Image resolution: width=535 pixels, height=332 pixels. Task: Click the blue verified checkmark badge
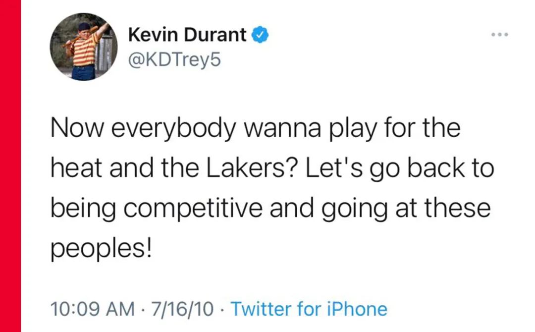tap(261, 35)
